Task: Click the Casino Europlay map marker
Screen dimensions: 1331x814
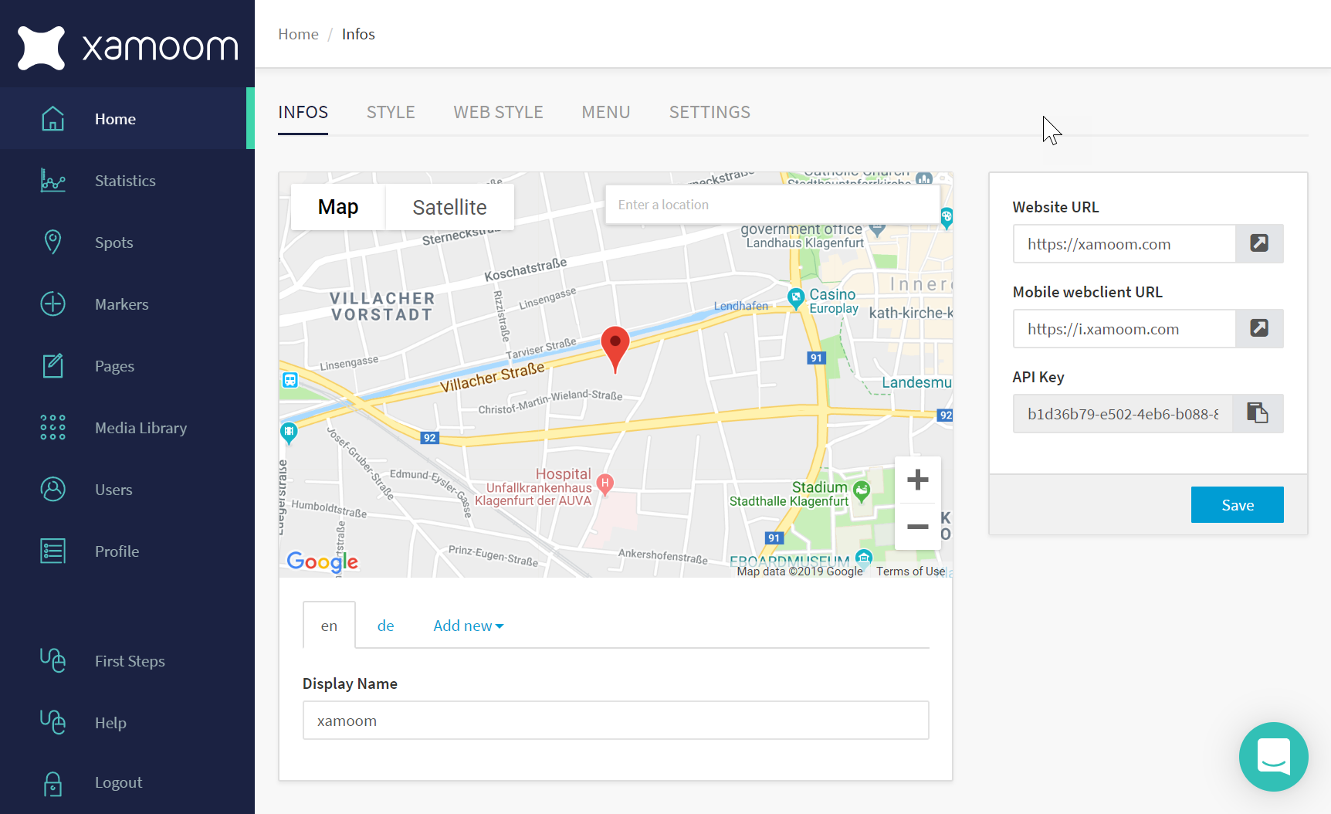Action: coord(796,298)
